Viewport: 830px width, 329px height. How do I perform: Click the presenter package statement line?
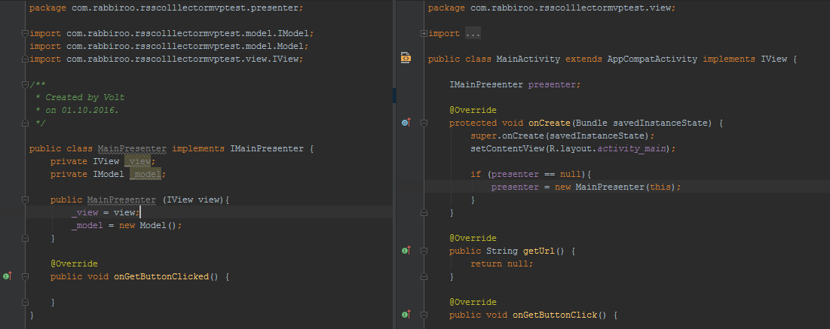coord(166,8)
